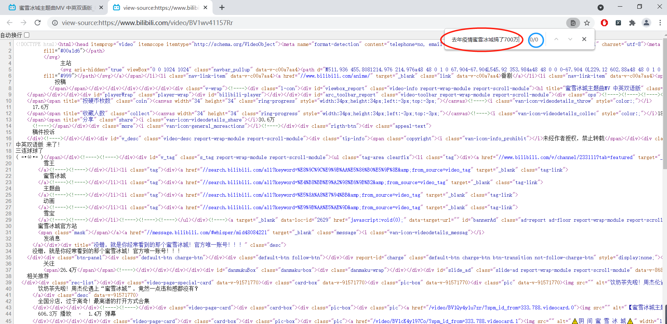Go forward to the next page
The height and width of the screenshot is (324, 667).
[23, 23]
